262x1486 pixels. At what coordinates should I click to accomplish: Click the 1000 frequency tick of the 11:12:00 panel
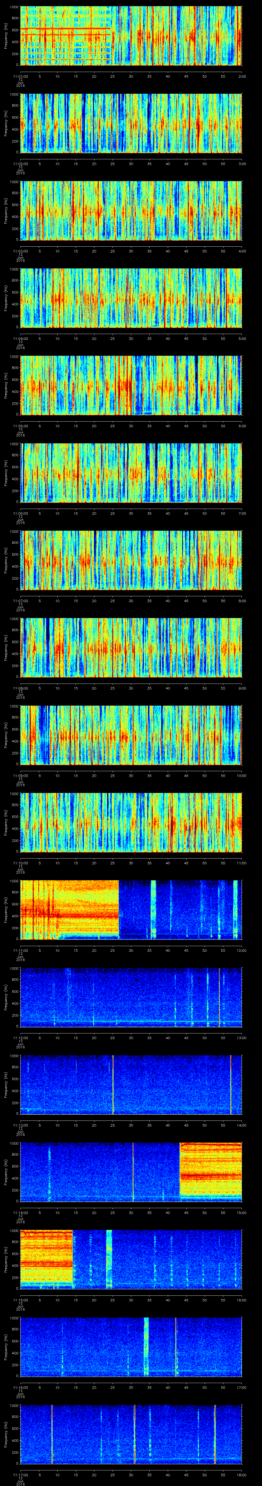[x=14, y=969]
